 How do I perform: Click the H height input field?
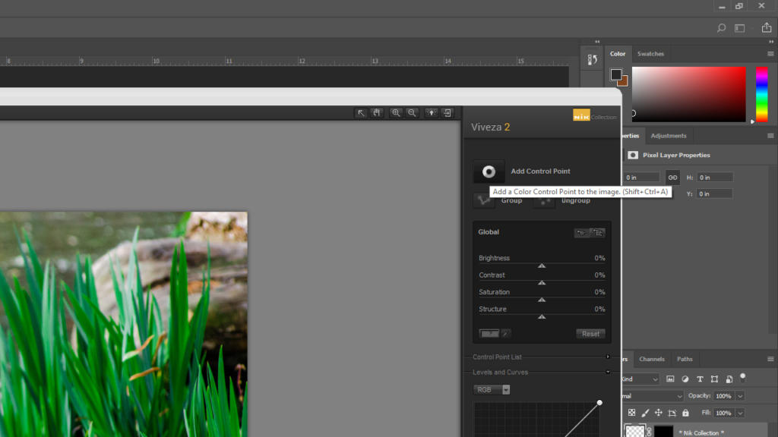click(x=715, y=178)
